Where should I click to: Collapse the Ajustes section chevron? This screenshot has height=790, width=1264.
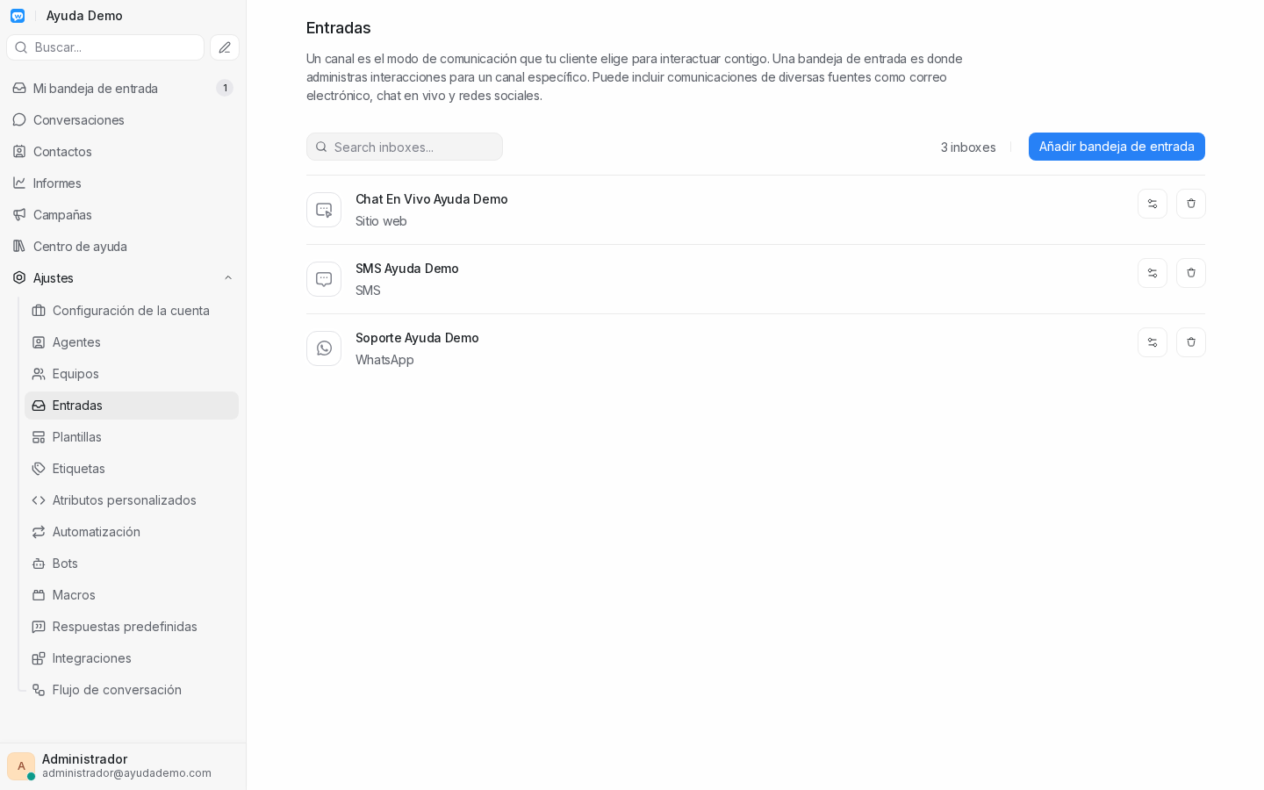coord(228,278)
